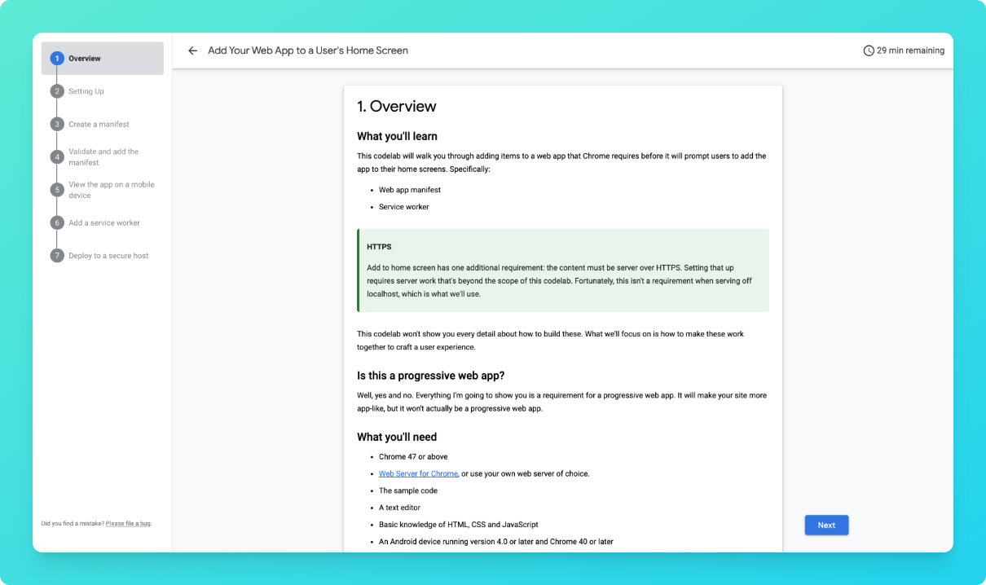The width and height of the screenshot is (986, 585).
Task: Open the Web Server for Chrome link
Action: tap(418, 473)
